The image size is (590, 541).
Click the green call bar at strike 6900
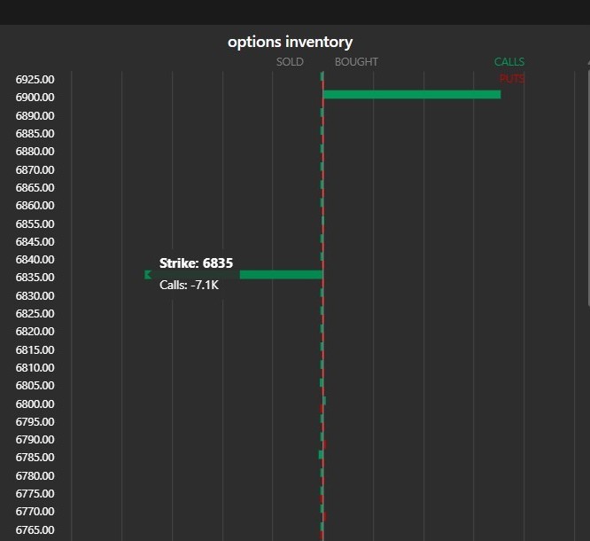[x=411, y=94]
